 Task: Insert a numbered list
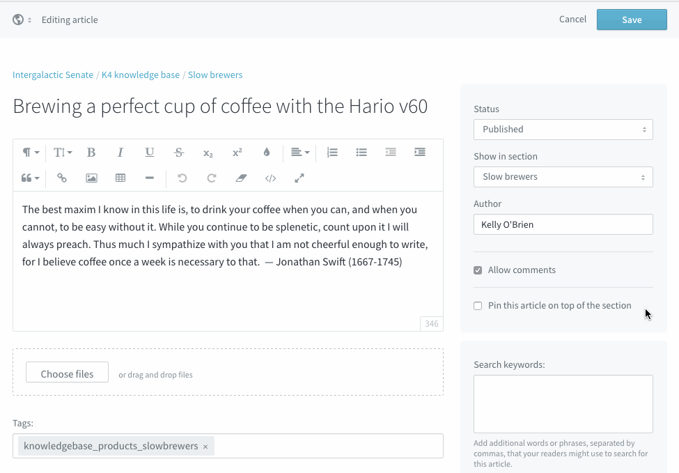(x=332, y=153)
